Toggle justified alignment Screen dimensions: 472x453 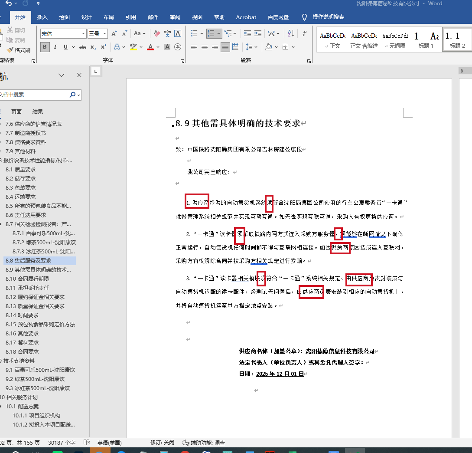225,47
